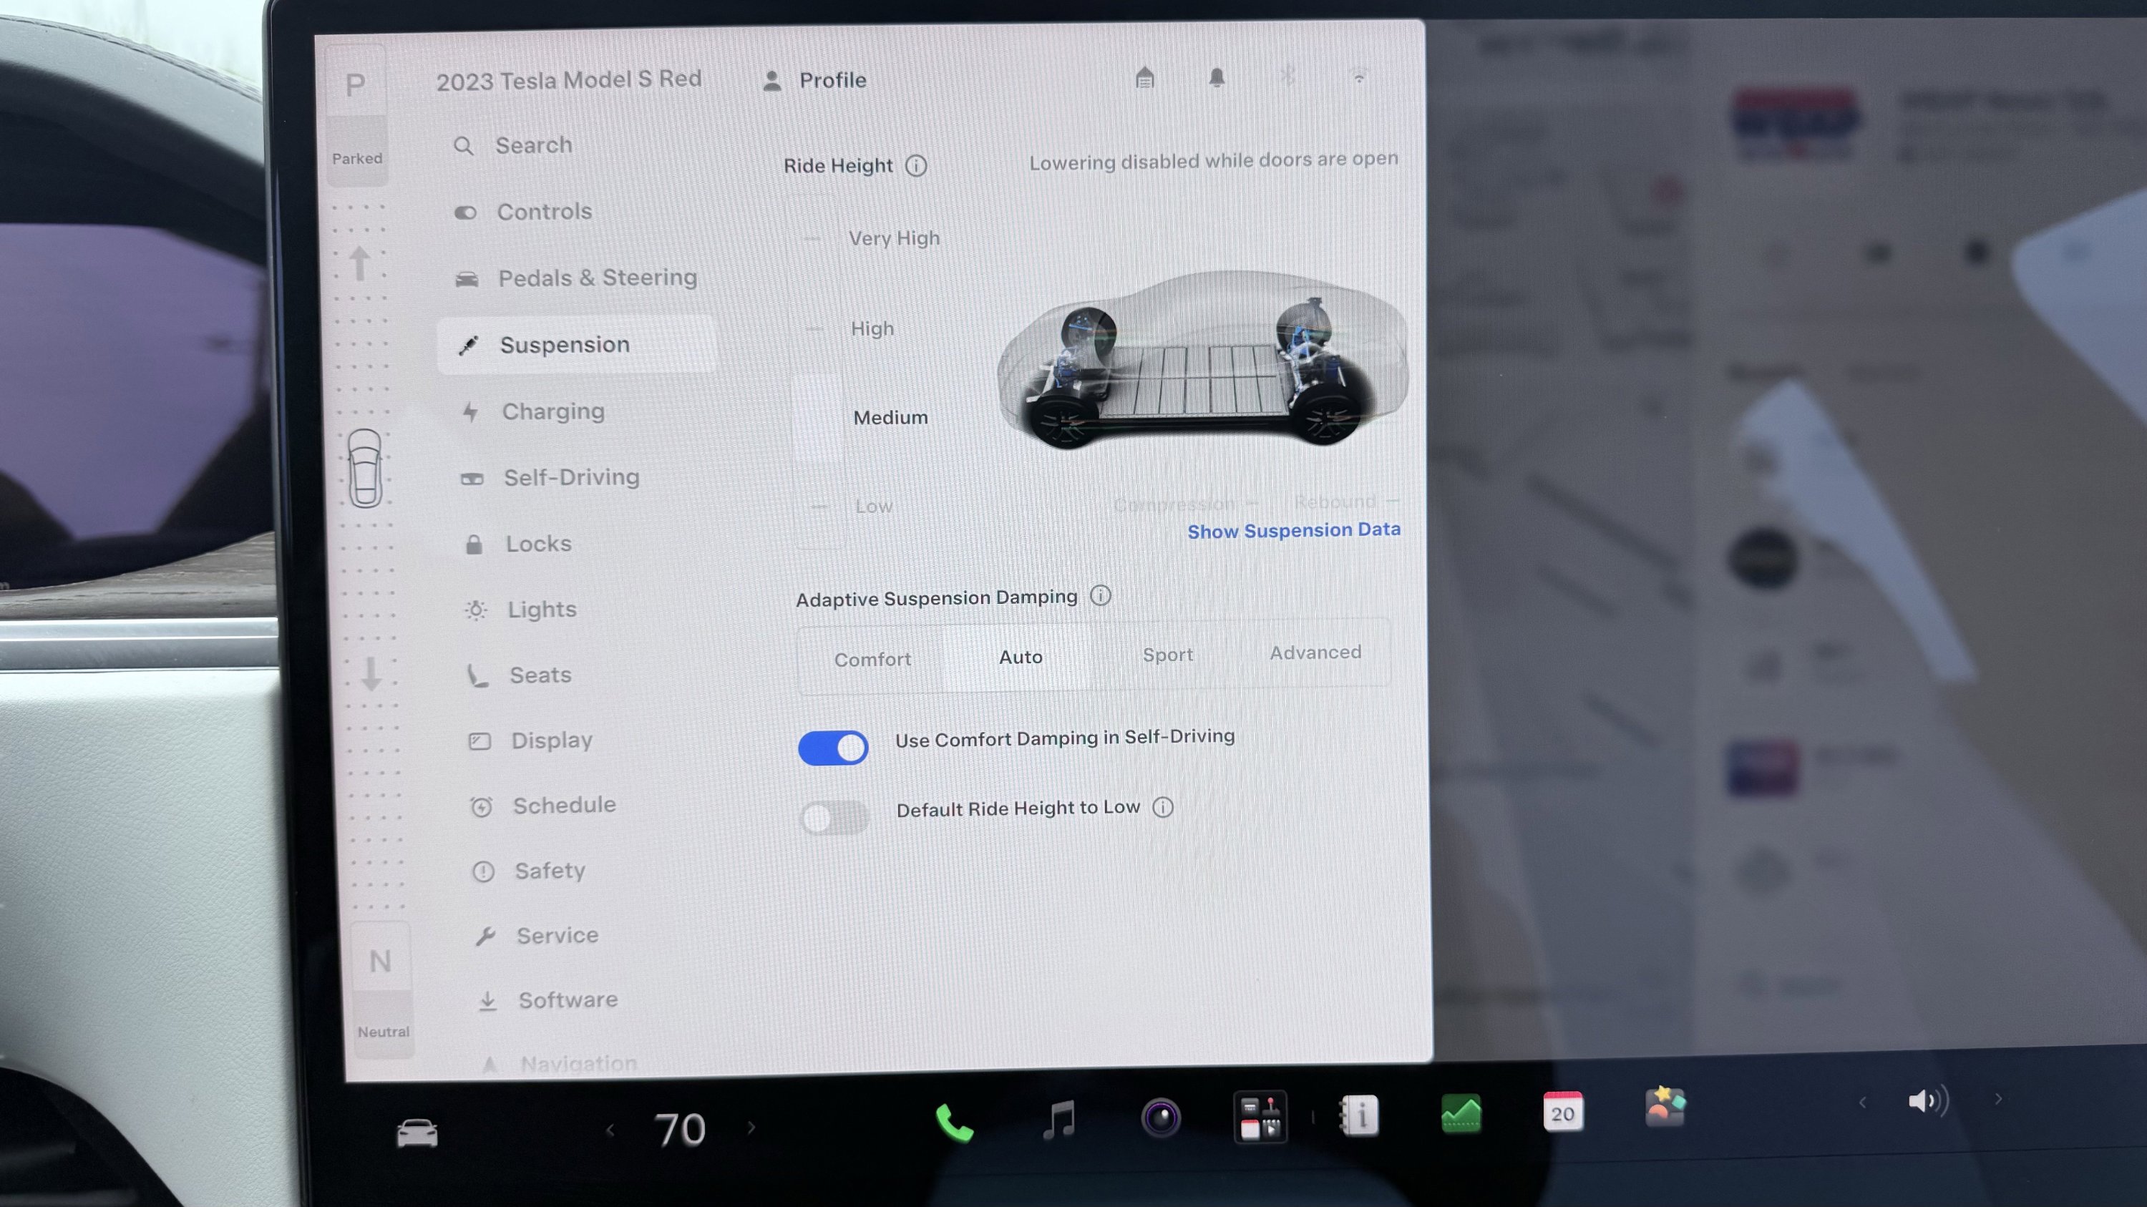Open the Music app
Image resolution: width=2147 pixels, height=1207 pixels.
(1059, 1120)
